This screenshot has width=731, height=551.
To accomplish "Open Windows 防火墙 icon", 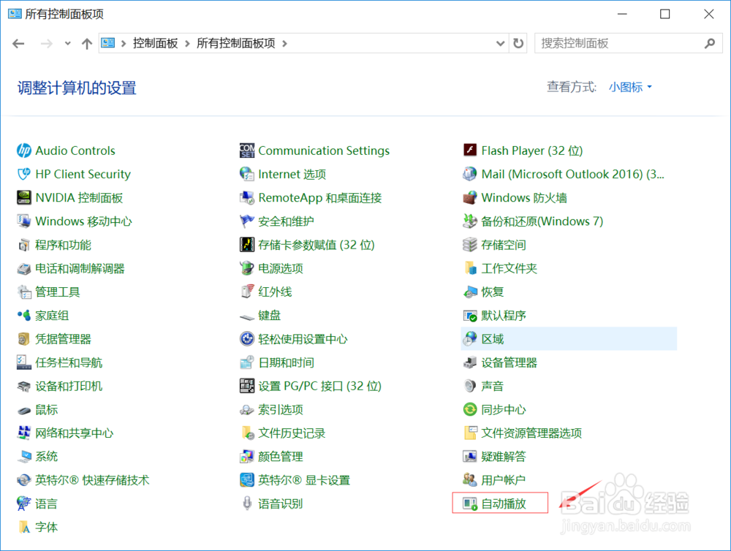I will click(470, 197).
